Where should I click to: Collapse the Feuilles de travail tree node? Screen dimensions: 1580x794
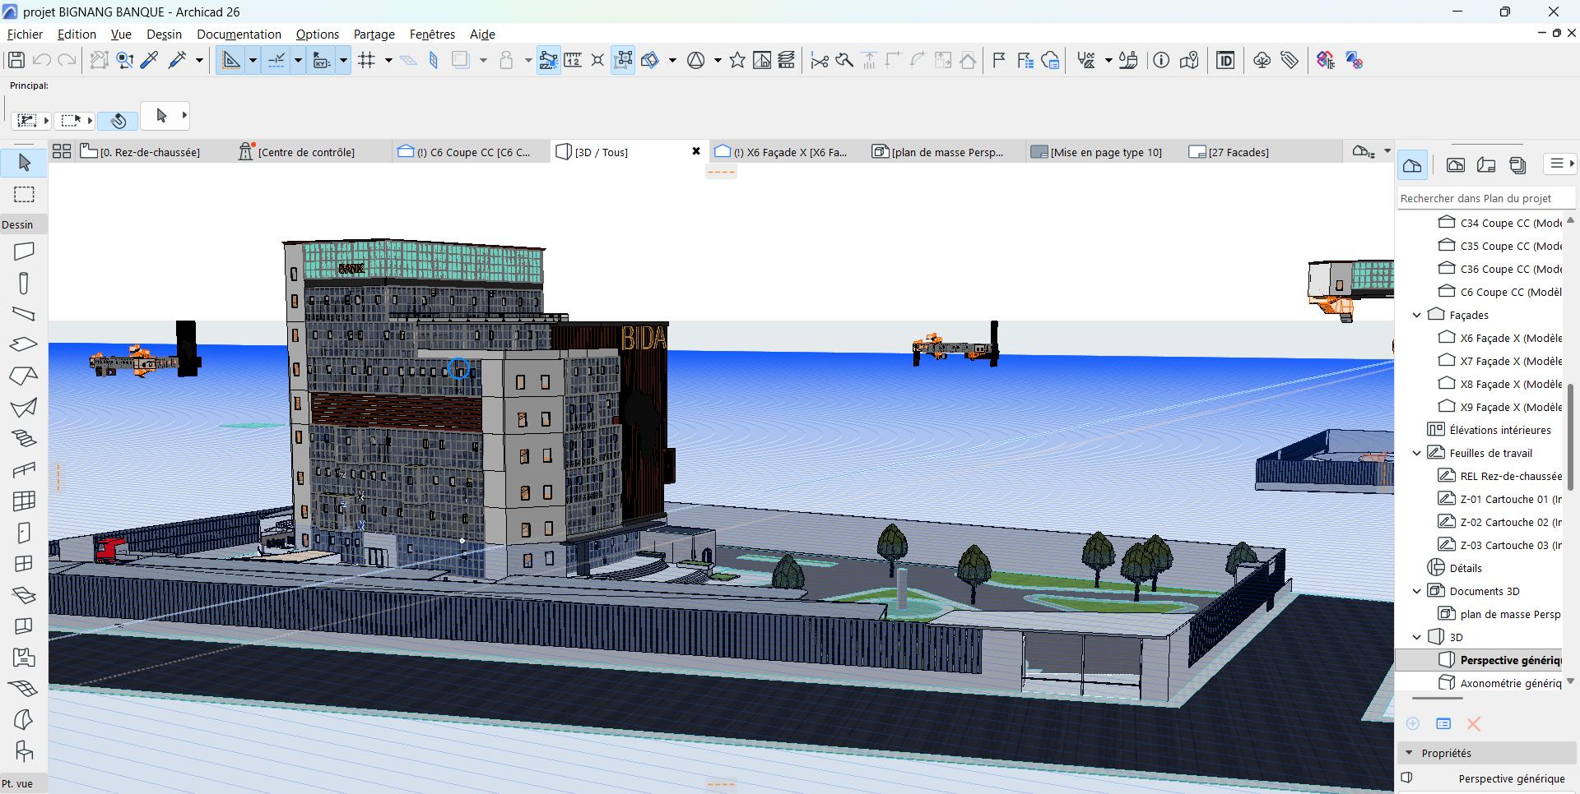tap(1417, 453)
